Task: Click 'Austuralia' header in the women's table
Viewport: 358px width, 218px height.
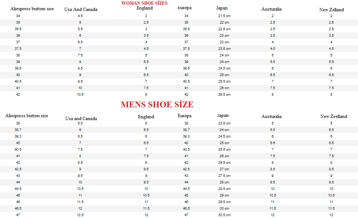Action: point(271,9)
